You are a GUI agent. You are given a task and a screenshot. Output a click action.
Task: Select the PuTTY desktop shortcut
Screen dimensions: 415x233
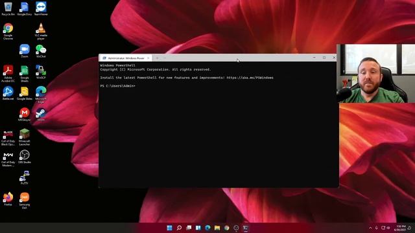(x=25, y=177)
